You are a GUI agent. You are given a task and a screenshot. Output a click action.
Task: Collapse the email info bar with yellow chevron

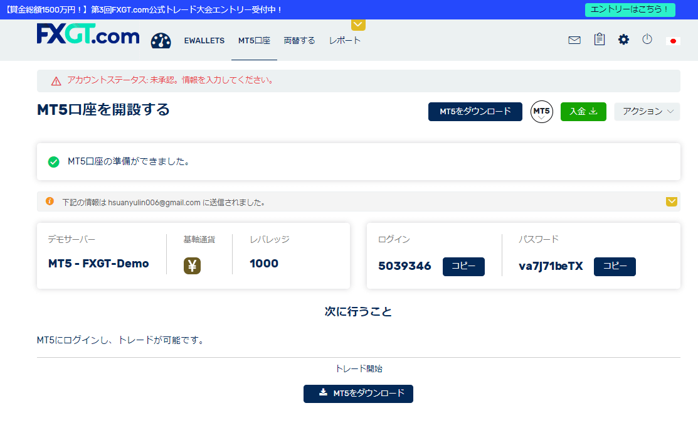pyautogui.click(x=671, y=202)
